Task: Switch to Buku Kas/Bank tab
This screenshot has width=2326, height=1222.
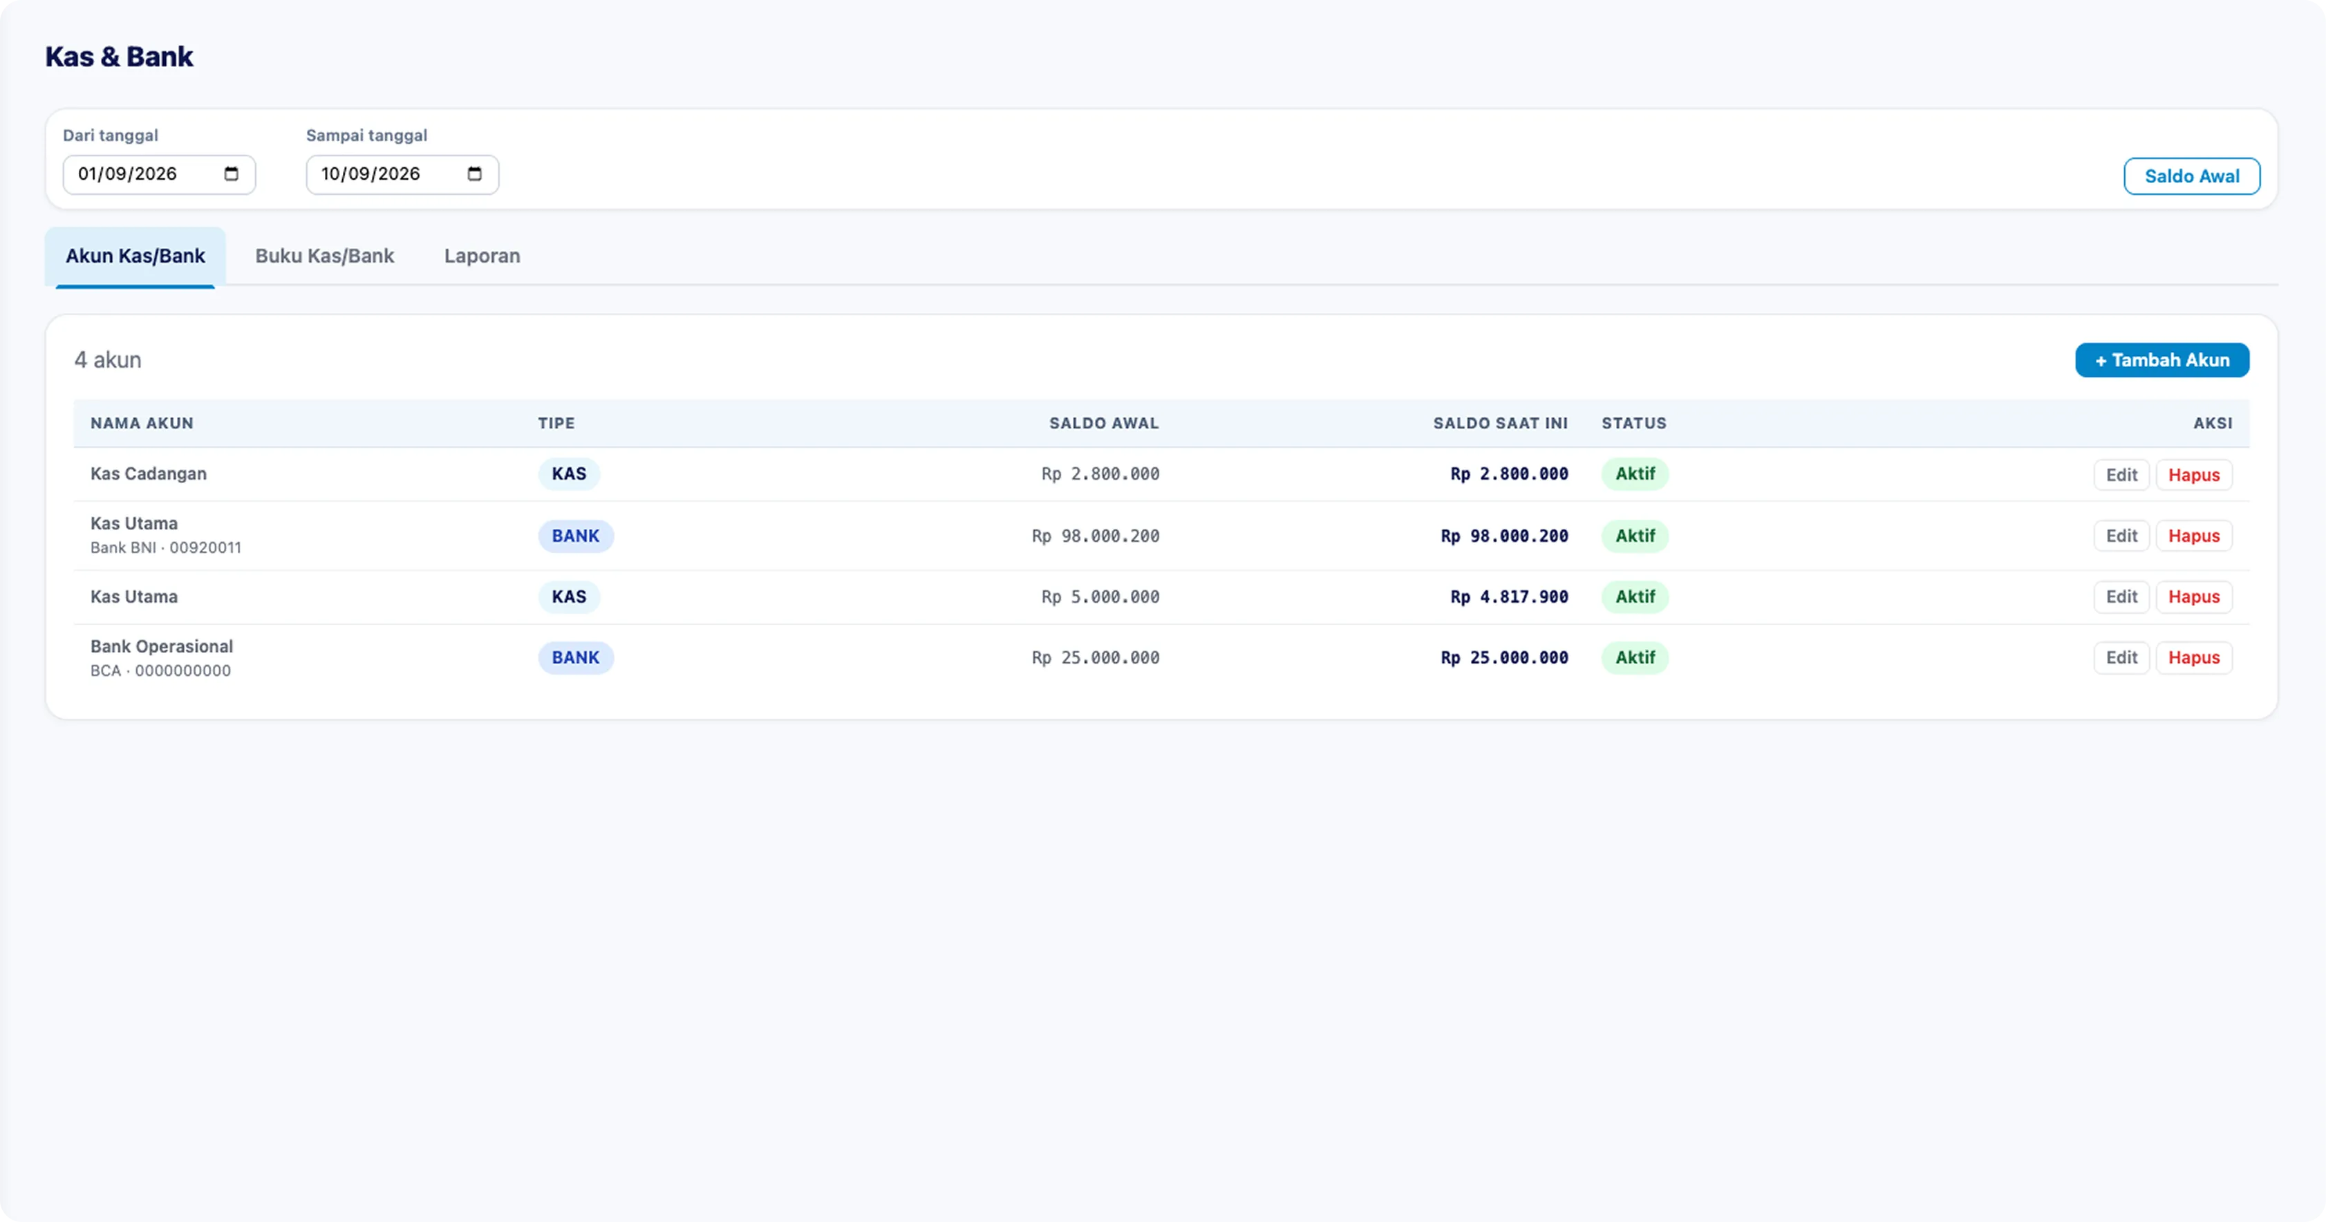Action: tap(324, 256)
